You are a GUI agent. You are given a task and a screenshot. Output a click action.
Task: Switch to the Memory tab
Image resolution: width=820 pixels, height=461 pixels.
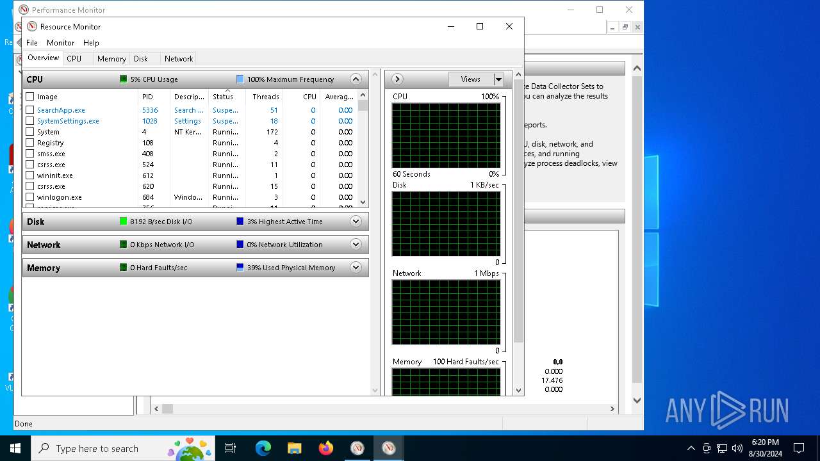click(111, 59)
